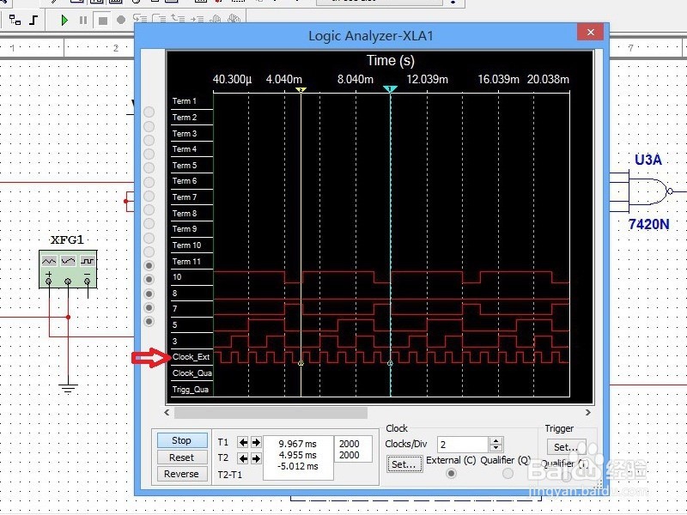Click the Run to Cursor debug icon

(197, 19)
